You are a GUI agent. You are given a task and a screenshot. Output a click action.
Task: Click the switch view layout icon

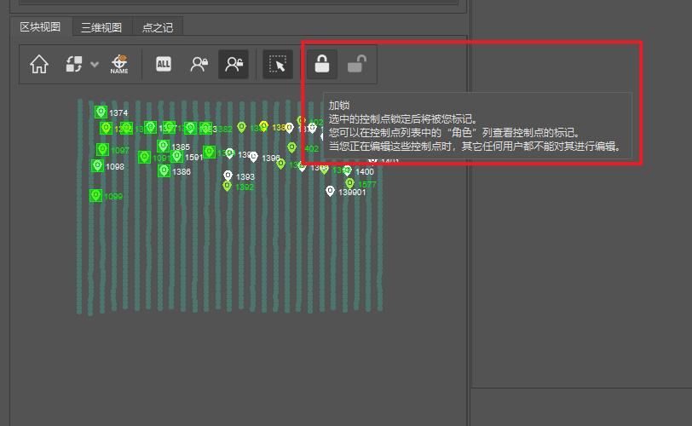[x=74, y=64]
